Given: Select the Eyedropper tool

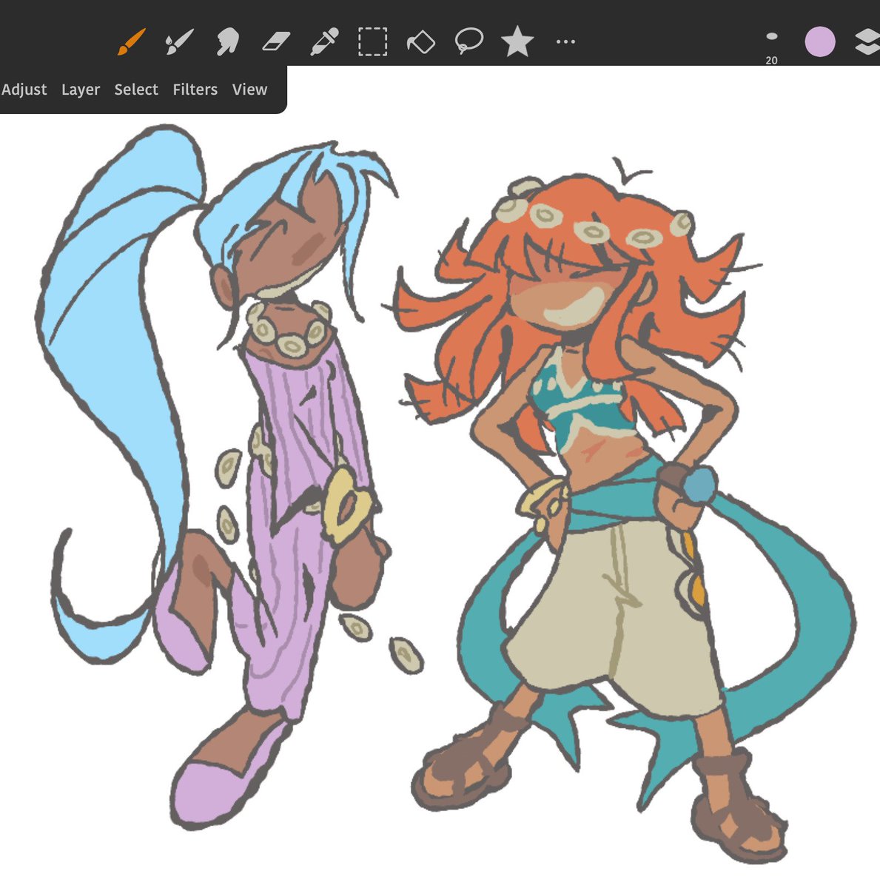Looking at the screenshot, I should click(324, 42).
